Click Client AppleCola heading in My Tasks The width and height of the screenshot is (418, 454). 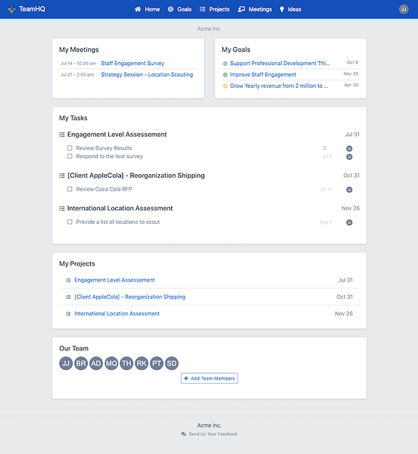pos(136,176)
